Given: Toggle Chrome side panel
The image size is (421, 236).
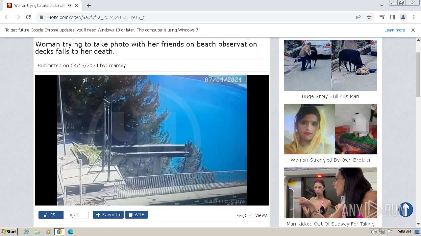Looking at the screenshot, I should point(392,17).
